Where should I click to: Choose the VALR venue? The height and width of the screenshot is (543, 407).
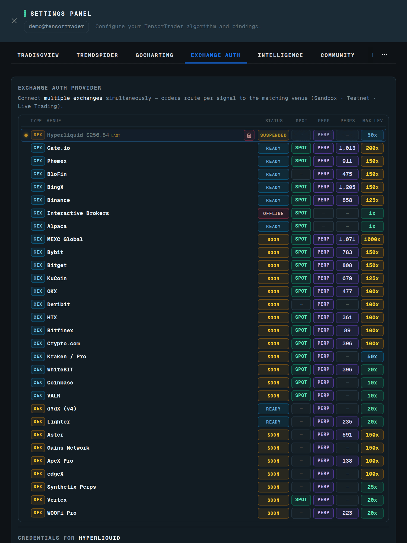point(203,396)
